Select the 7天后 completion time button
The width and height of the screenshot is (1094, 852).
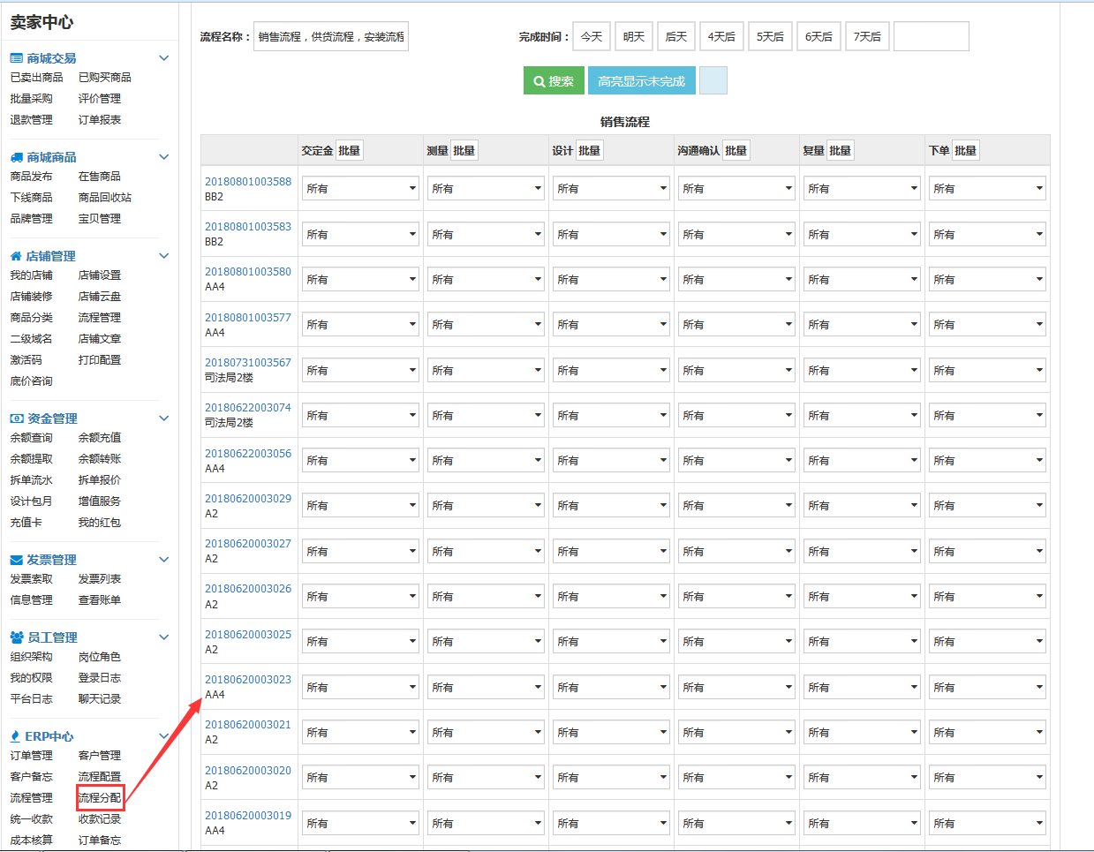[867, 36]
